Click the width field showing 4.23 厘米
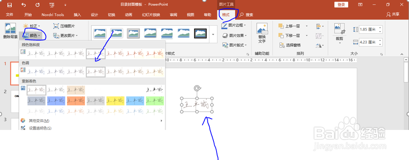Viewport: 409px width, 160px height. tap(368, 42)
